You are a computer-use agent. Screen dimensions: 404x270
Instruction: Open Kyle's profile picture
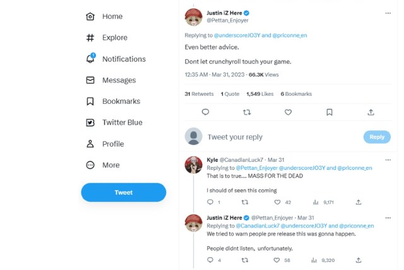pyautogui.click(x=193, y=165)
